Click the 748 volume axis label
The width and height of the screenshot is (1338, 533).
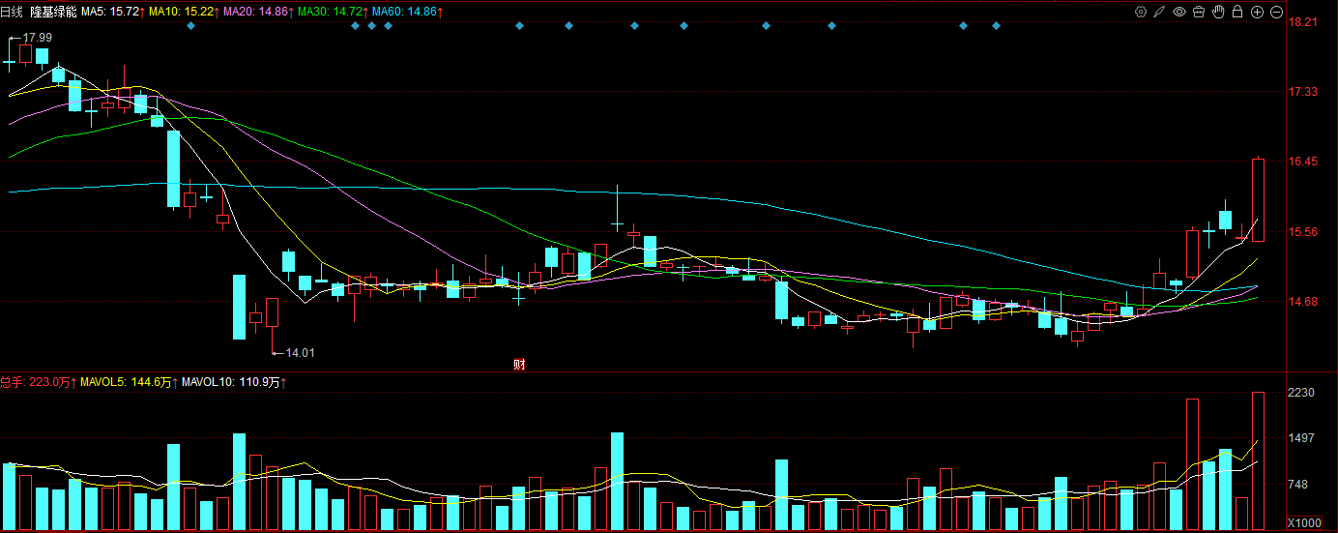coord(1298,485)
